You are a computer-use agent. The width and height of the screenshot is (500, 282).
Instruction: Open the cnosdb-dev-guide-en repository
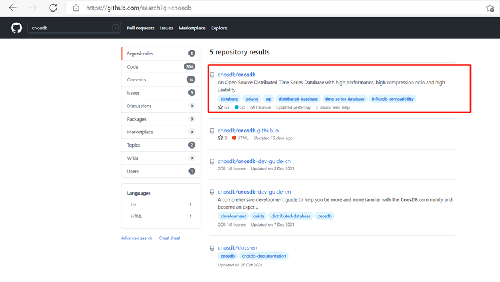pyautogui.click(x=254, y=191)
